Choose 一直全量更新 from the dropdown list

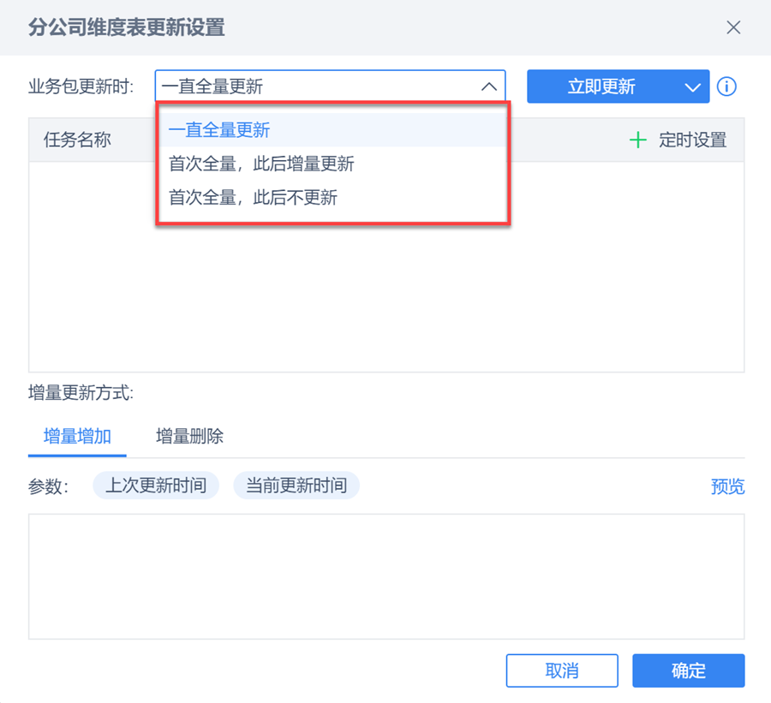pos(219,130)
